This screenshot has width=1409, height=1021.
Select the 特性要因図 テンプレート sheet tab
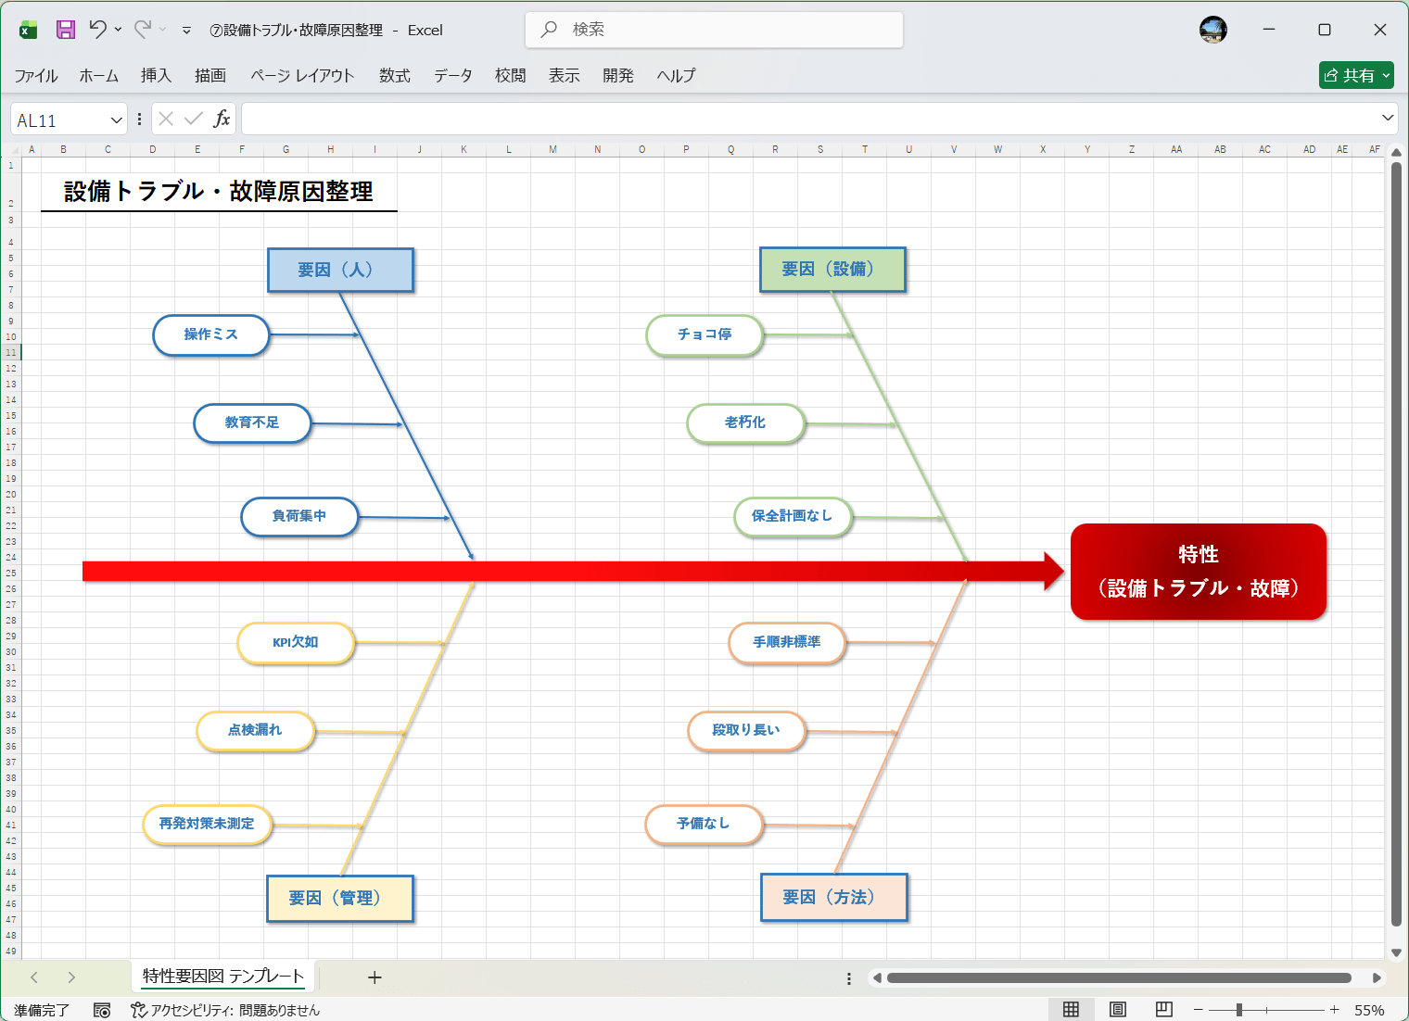(x=222, y=977)
